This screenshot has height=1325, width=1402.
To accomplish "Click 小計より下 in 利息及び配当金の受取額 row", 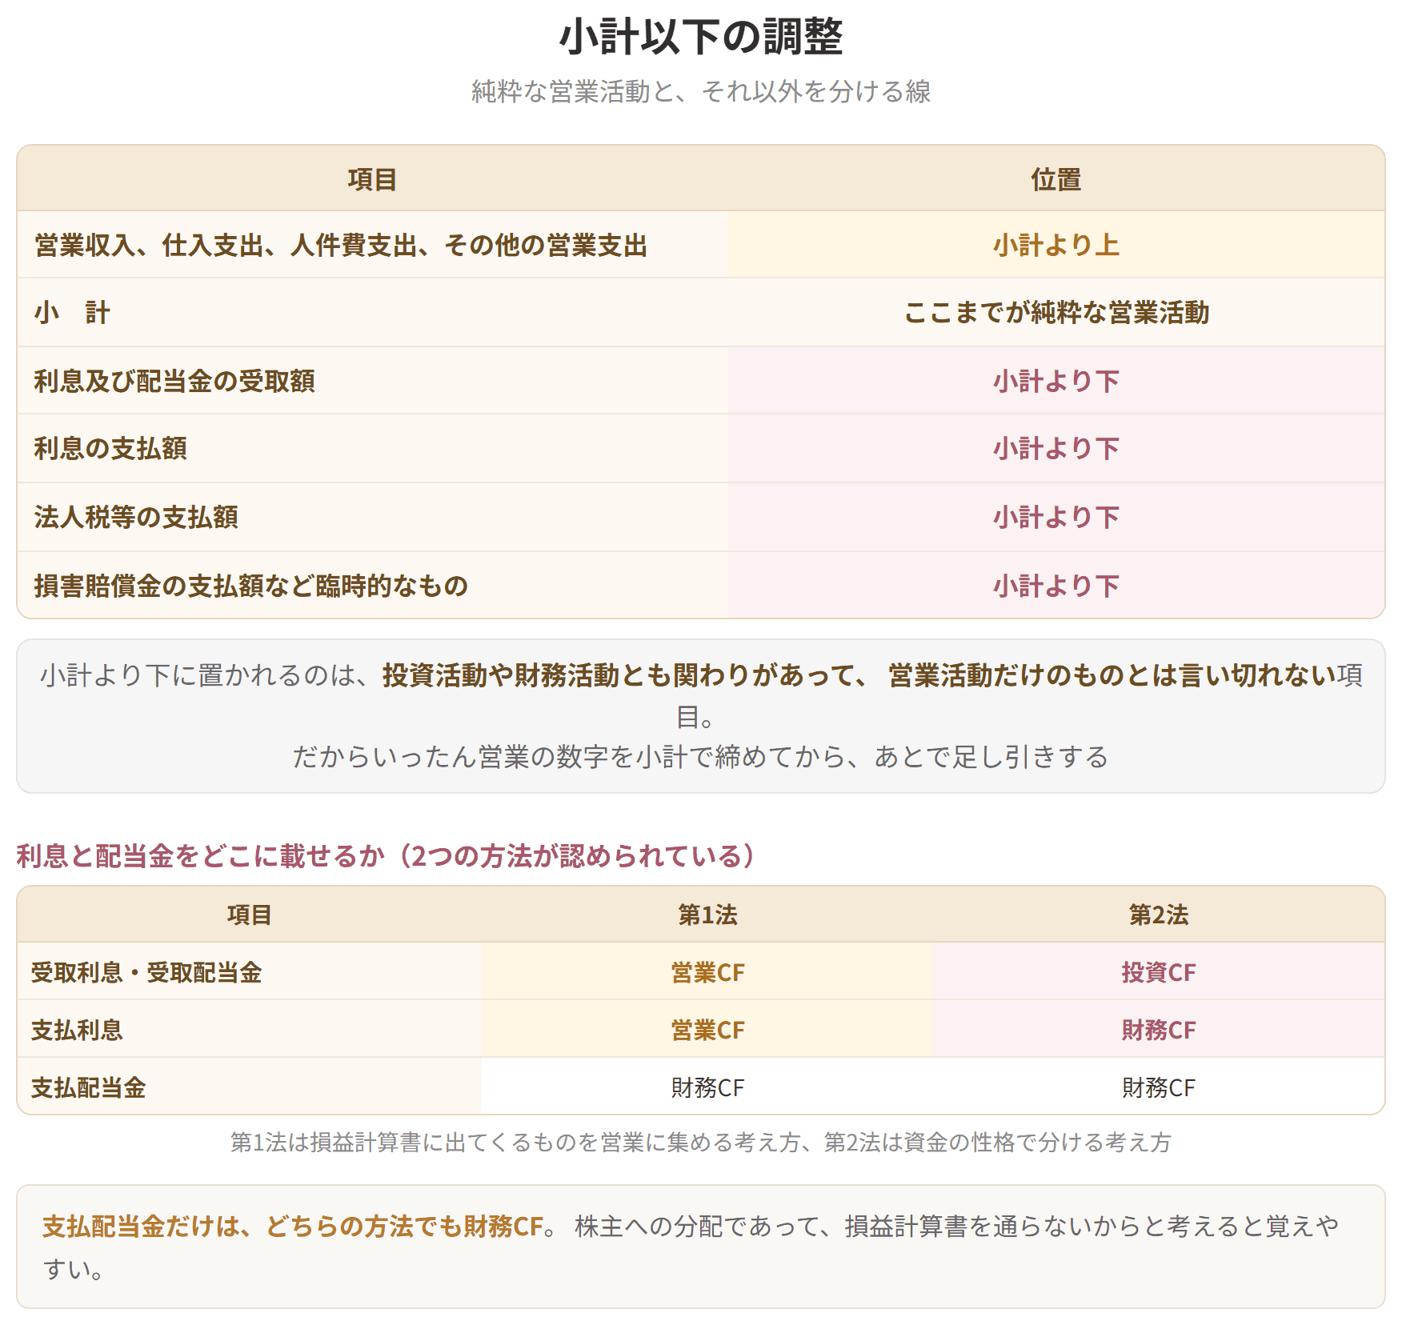I will click(x=1056, y=381).
